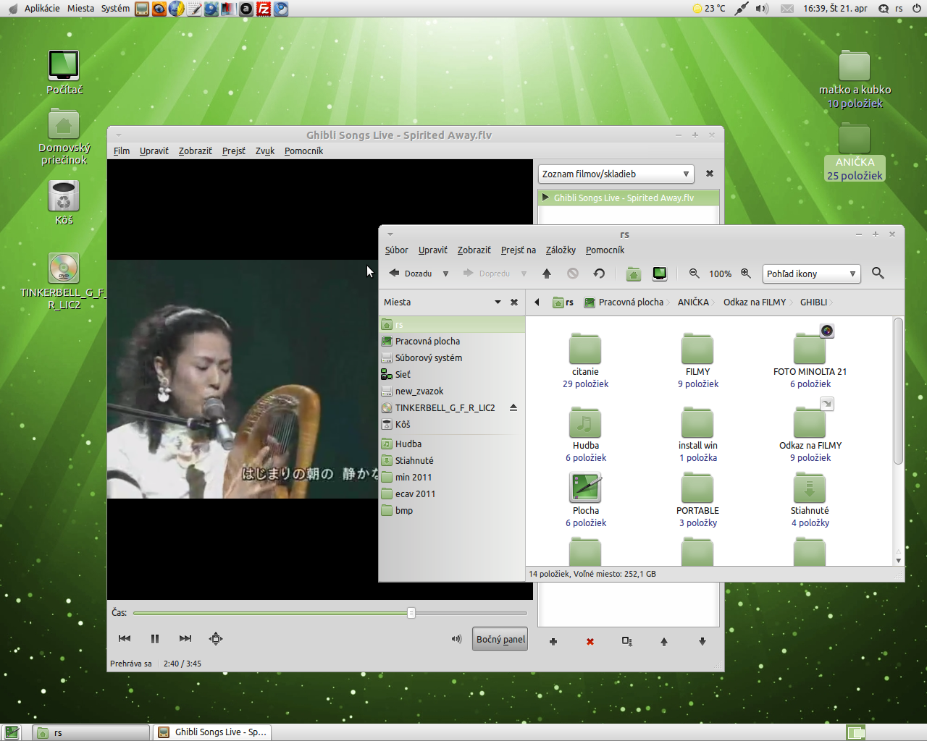Remove the playlist item with the red X
This screenshot has height=741, width=927.
590,642
